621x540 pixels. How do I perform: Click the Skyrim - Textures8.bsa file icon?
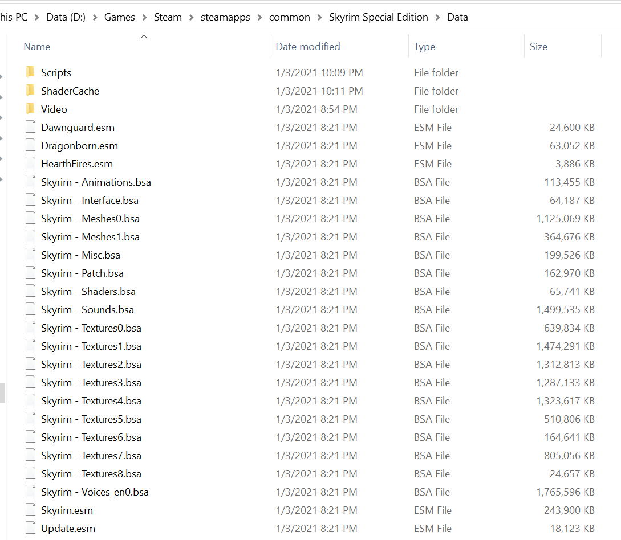[30, 473]
